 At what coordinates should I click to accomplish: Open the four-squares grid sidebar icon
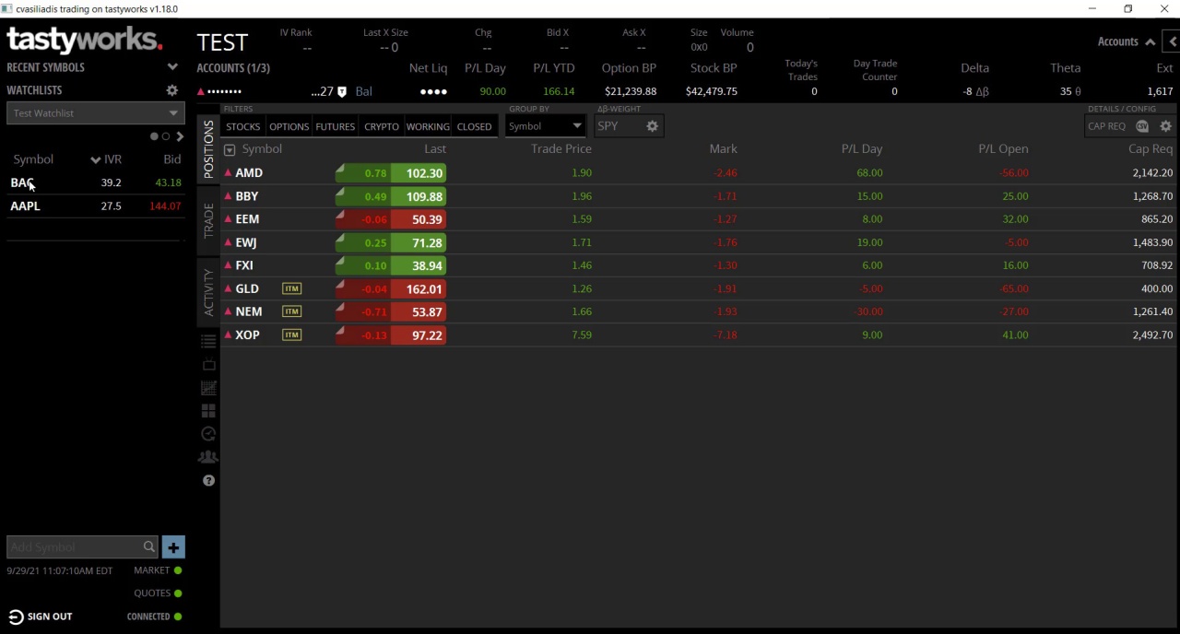click(208, 411)
